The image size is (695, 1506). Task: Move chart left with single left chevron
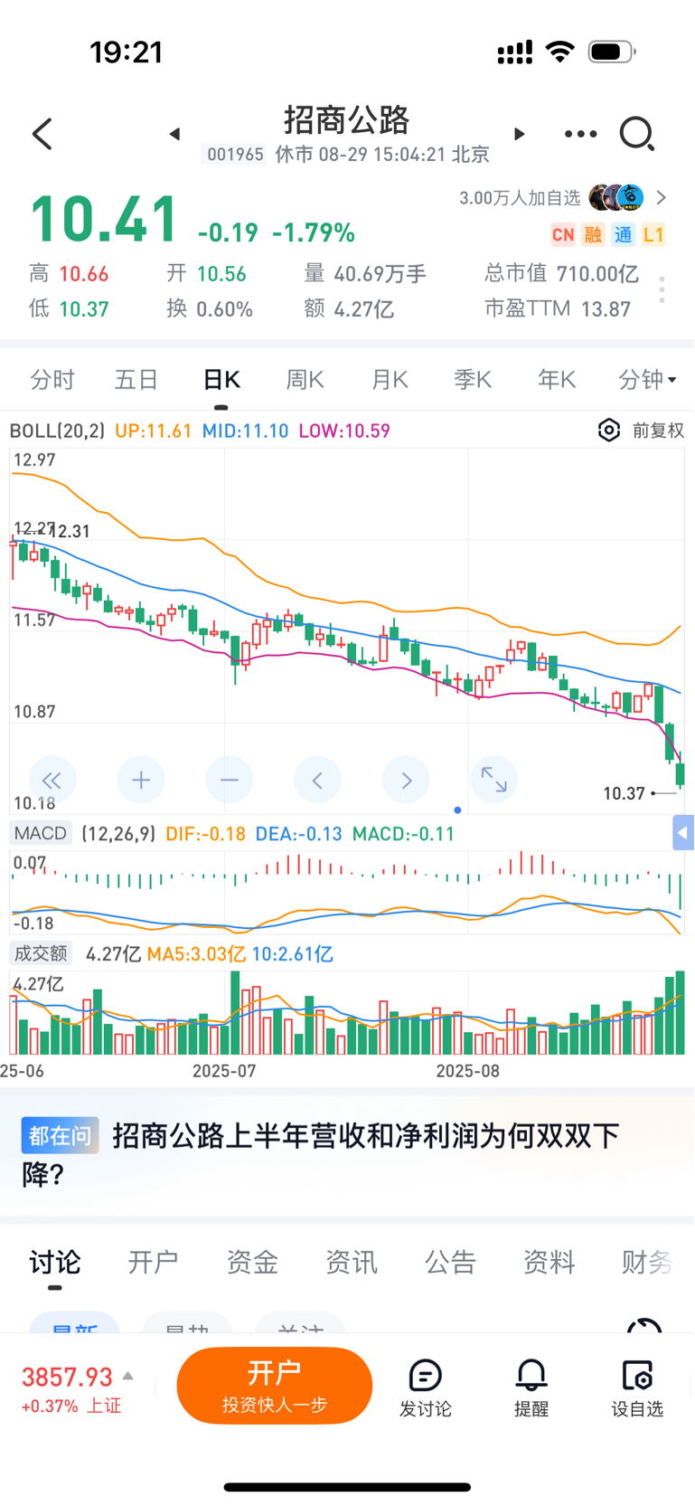tap(317, 780)
